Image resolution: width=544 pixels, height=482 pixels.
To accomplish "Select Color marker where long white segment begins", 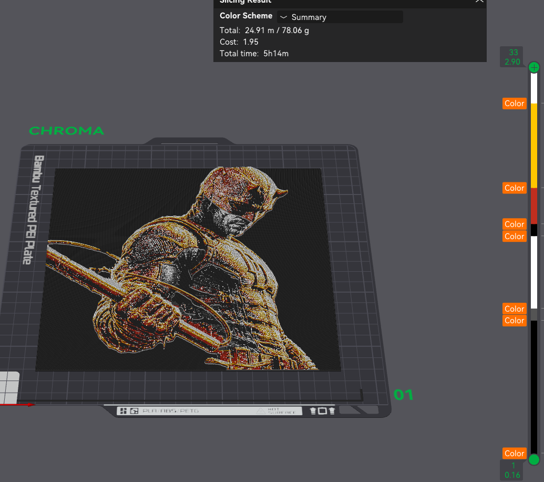I will coord(515,237).
